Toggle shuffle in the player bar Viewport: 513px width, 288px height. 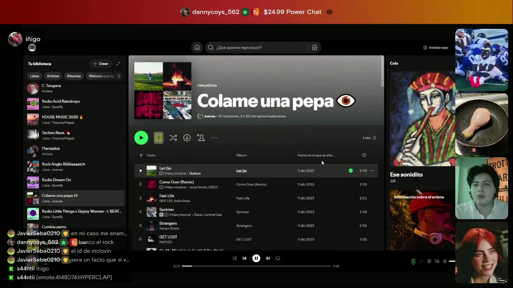pos(234,258)
